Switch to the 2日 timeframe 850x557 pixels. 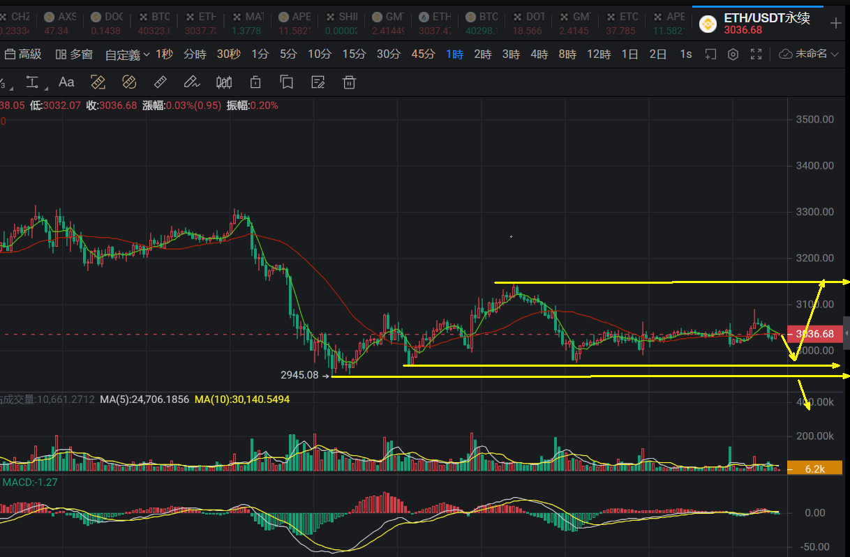[658, 54]
